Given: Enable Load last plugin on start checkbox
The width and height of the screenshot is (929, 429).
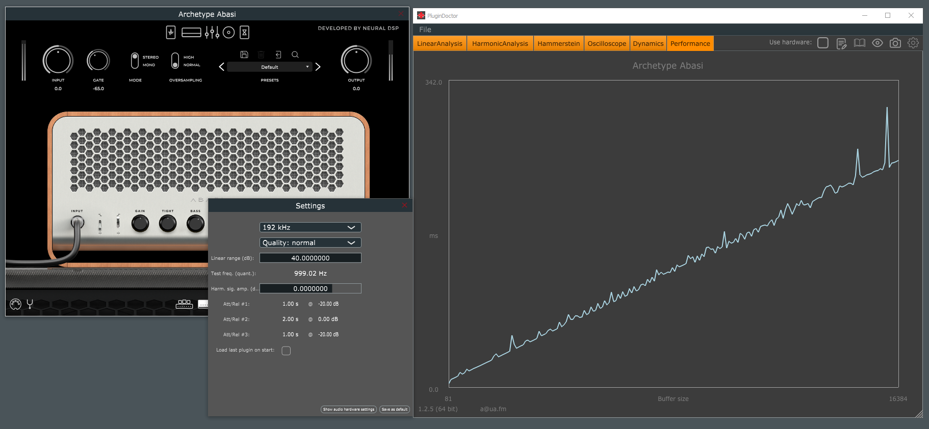Looking at the screenshot, I should 286,351.
